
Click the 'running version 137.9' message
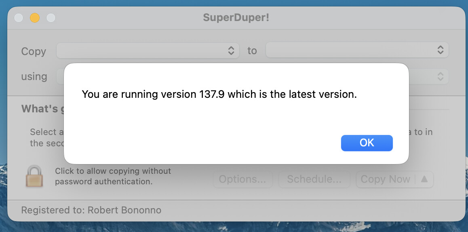tap(219, 94)
